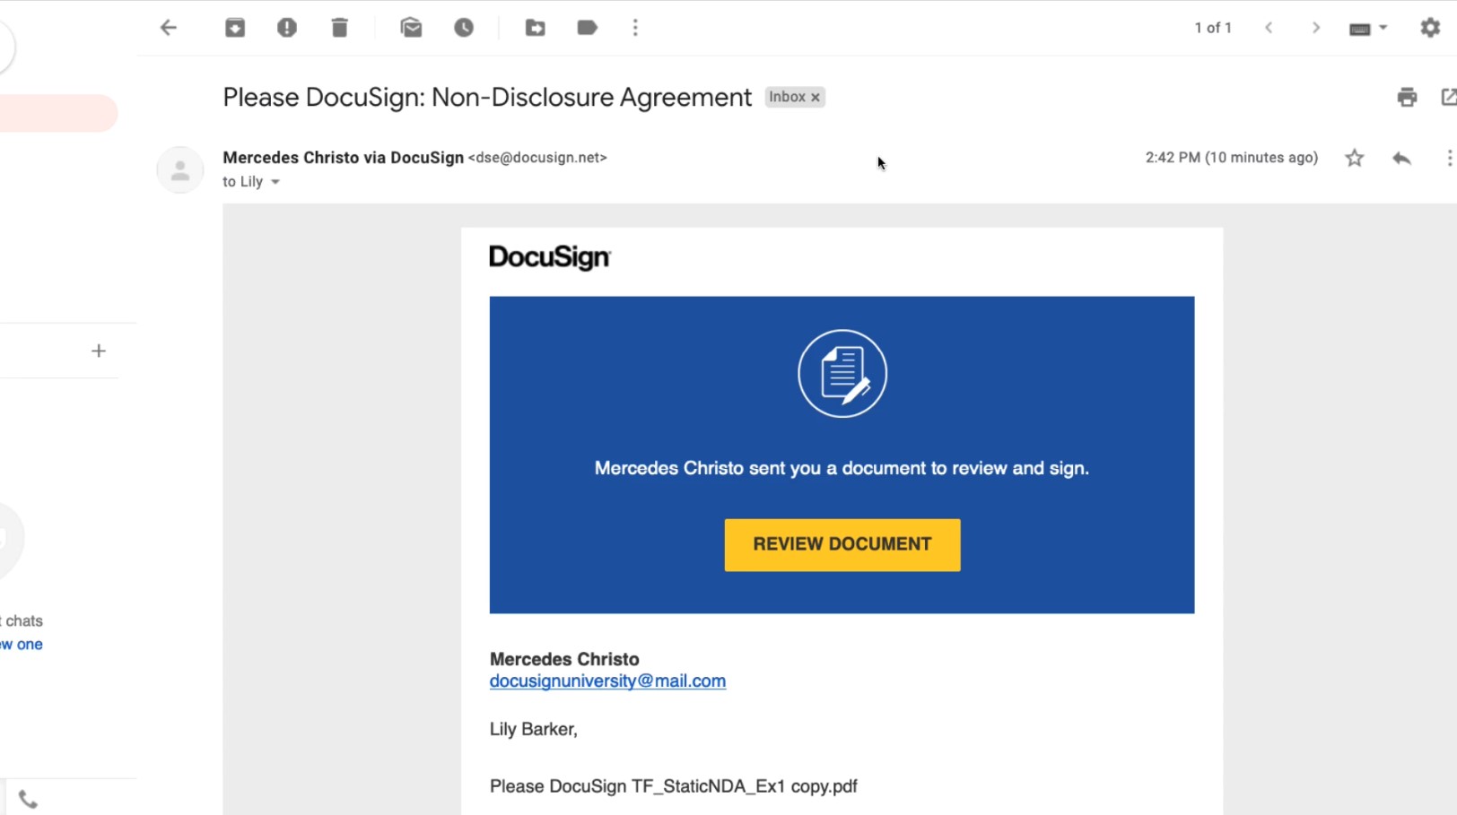Open the Labels tag icon

pos(588,28)
